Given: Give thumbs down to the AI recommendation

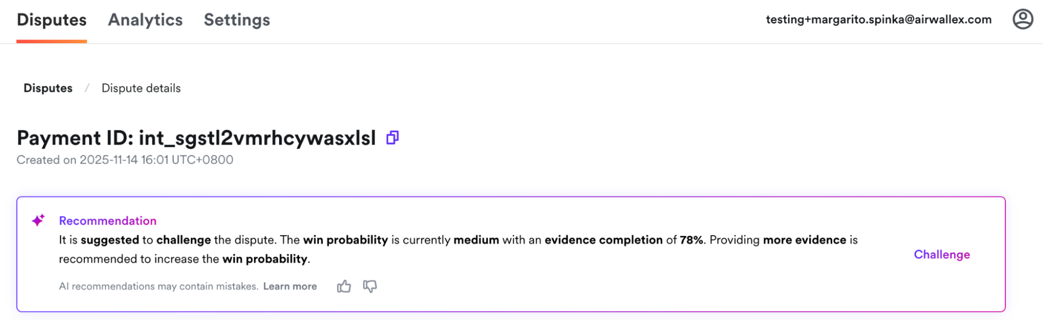Looking at the screenshot, I should point(370,286).
